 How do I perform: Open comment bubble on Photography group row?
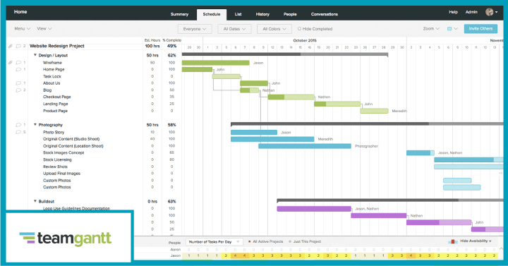pos(18,125)
